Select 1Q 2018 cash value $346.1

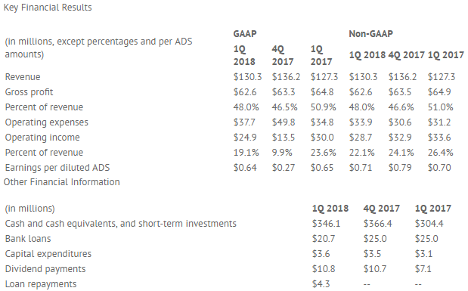coord(326,224)
